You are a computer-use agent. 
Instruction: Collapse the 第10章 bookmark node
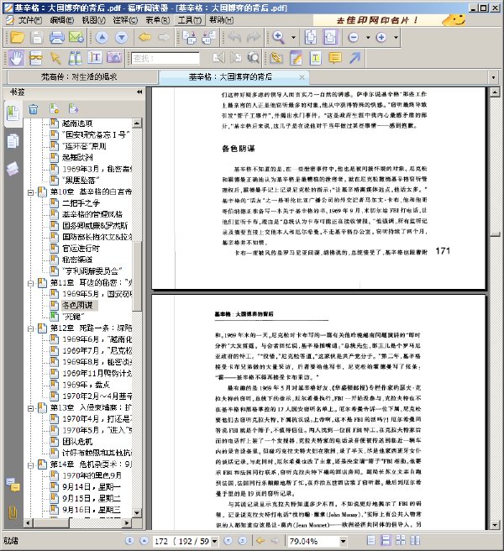31,192
